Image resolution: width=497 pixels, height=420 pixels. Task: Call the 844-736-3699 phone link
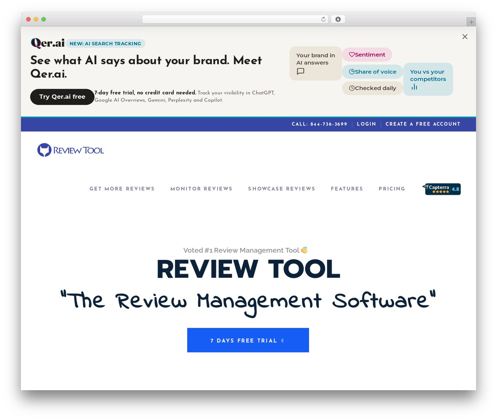coord(320,124)
